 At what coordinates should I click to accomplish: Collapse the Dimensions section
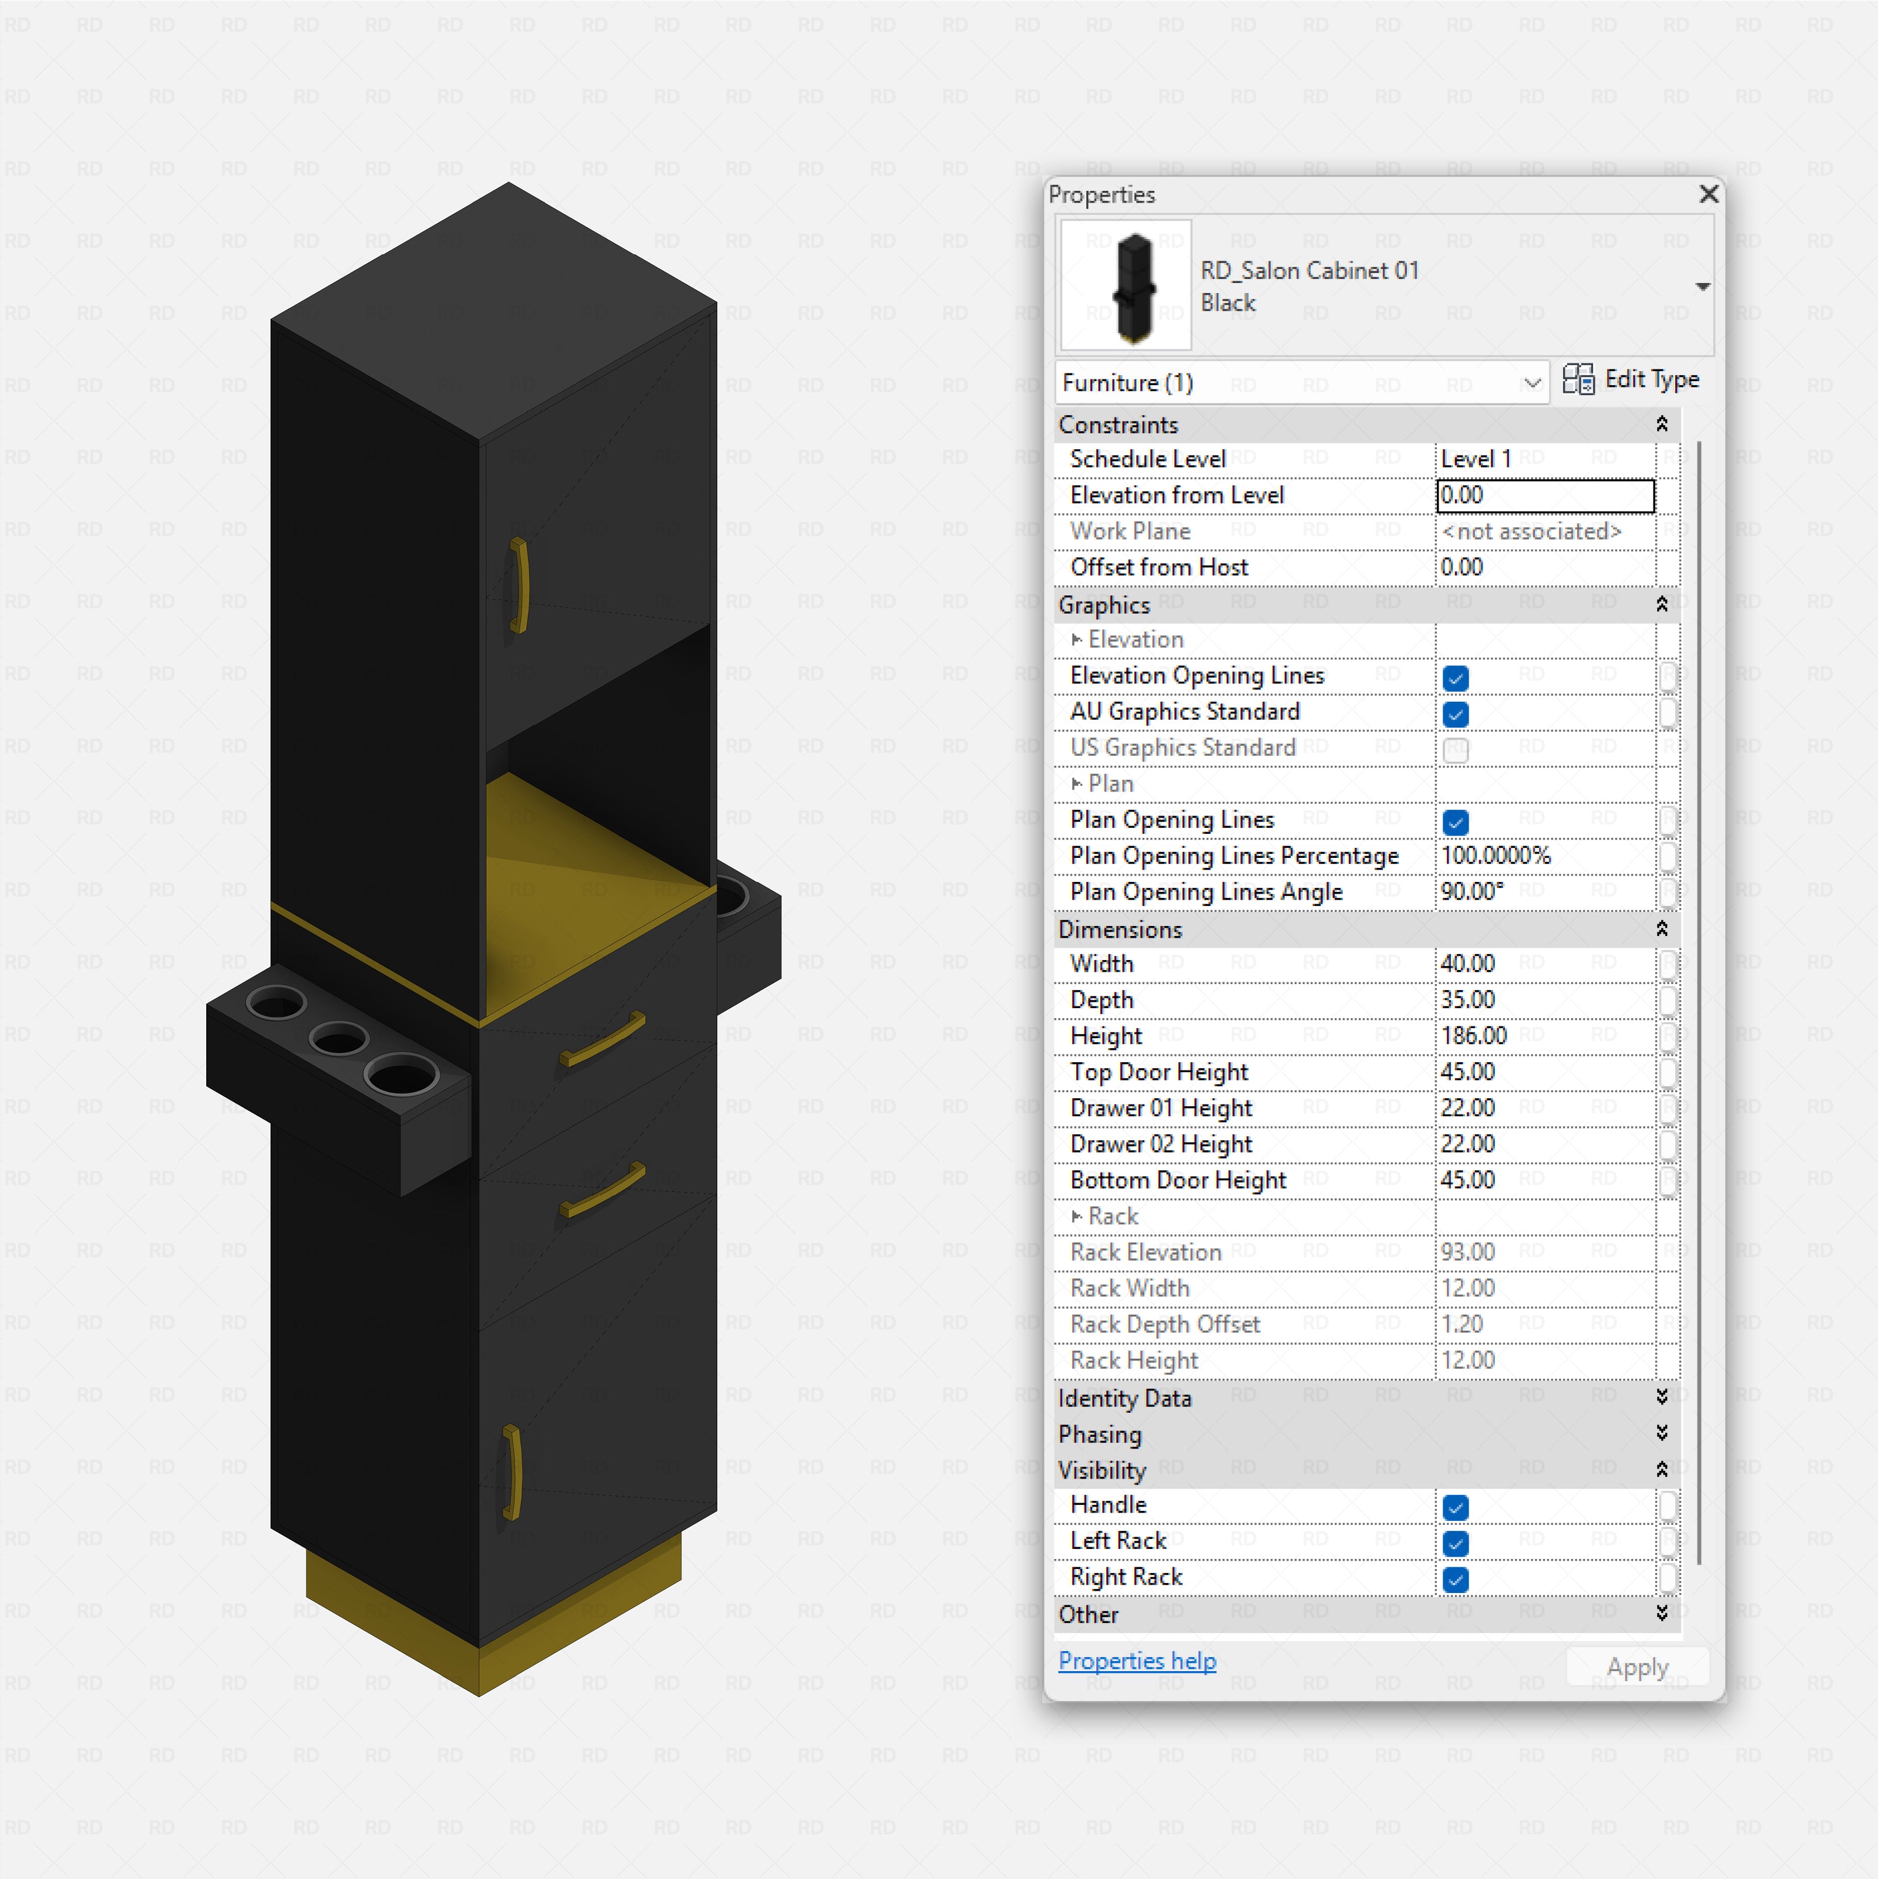(x=1663, y=928)
